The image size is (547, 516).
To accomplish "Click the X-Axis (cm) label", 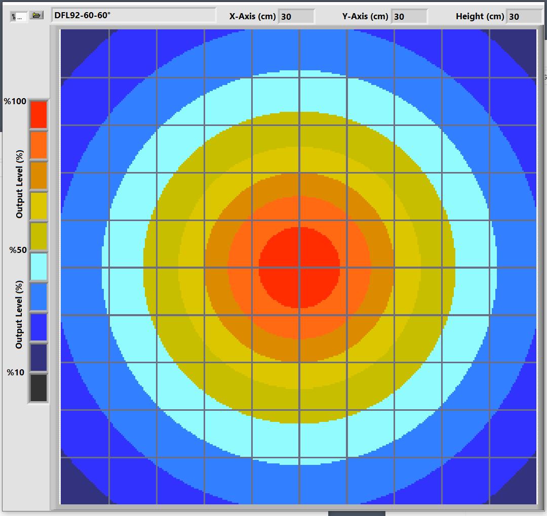I will point(253,16).
